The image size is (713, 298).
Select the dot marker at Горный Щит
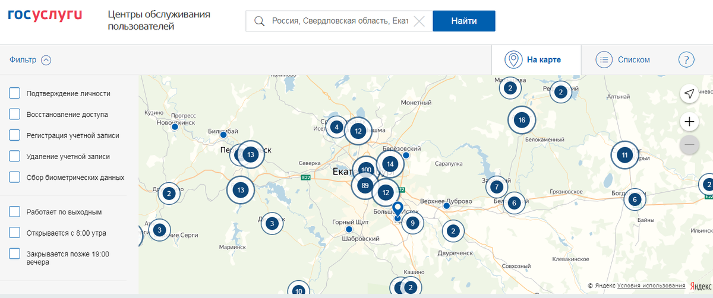(x=349, y=229)
